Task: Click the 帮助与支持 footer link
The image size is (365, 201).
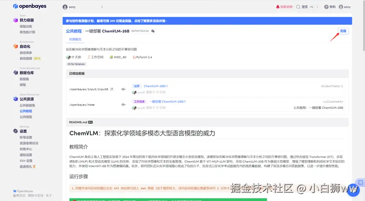Action: [x=35, y=196]
